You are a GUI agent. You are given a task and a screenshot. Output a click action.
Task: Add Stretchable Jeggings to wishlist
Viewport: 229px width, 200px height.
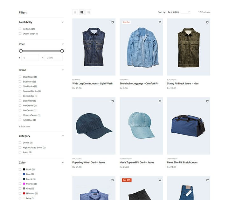160,22
